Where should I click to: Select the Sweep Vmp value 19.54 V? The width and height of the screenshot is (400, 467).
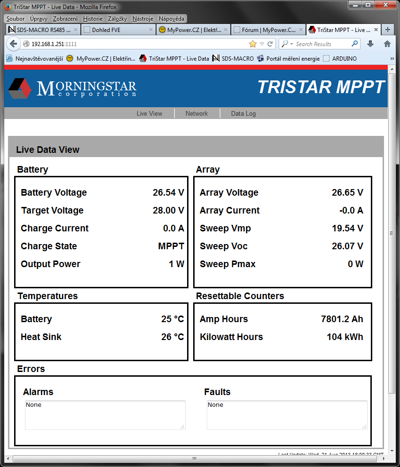click(348, 228)
